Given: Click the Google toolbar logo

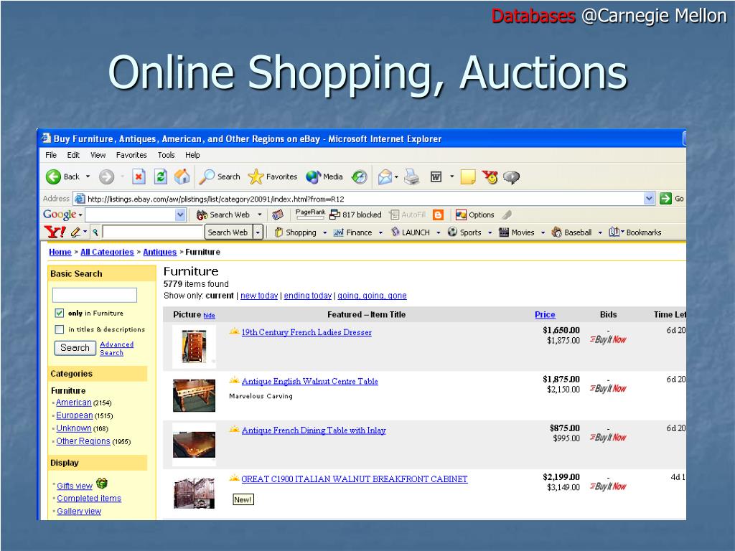Looking at the screenshot, I should point(60,215).
